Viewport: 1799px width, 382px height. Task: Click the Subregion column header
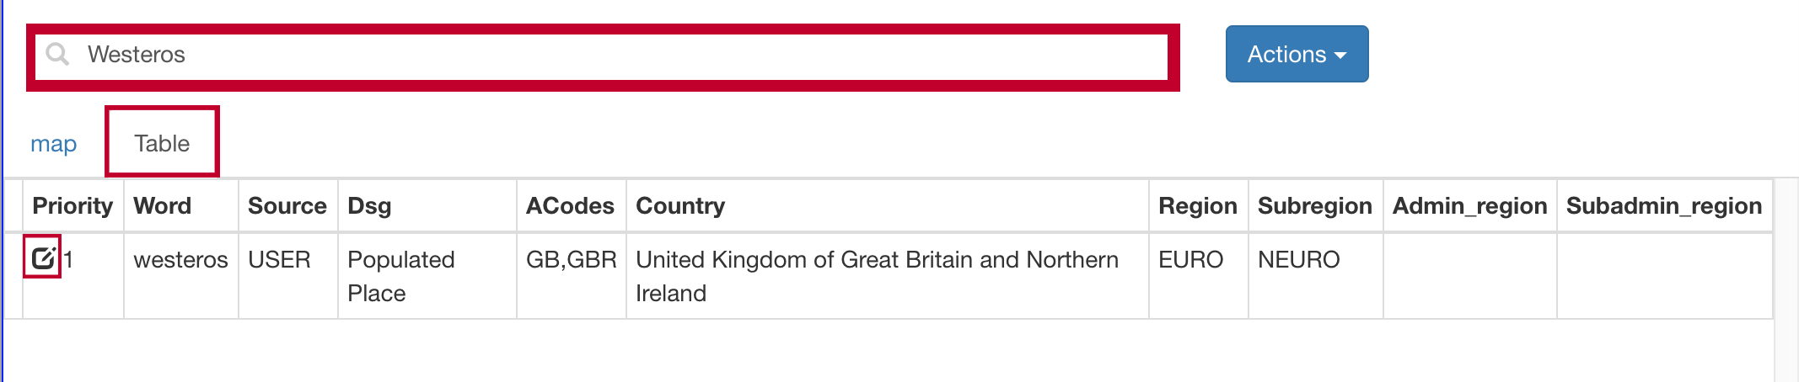click(x=1314, y=206)
